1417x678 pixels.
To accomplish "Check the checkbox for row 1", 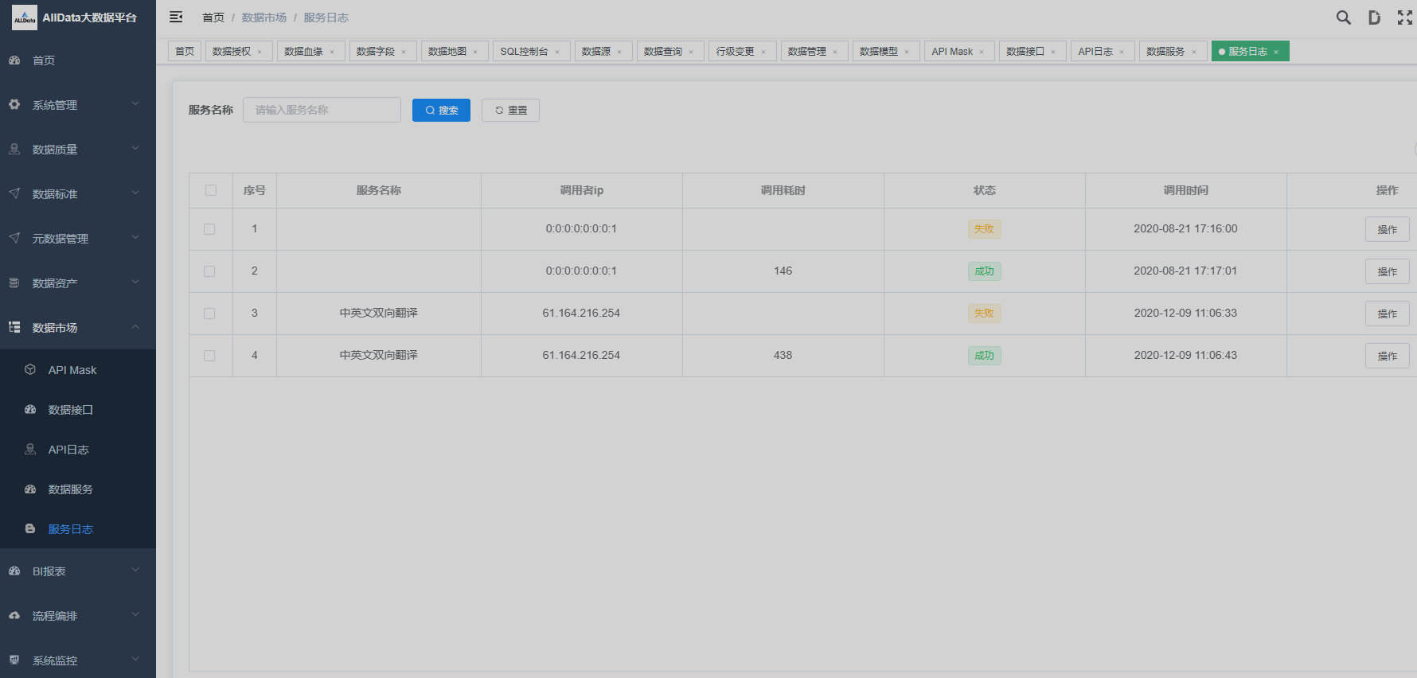I will 209,229.
